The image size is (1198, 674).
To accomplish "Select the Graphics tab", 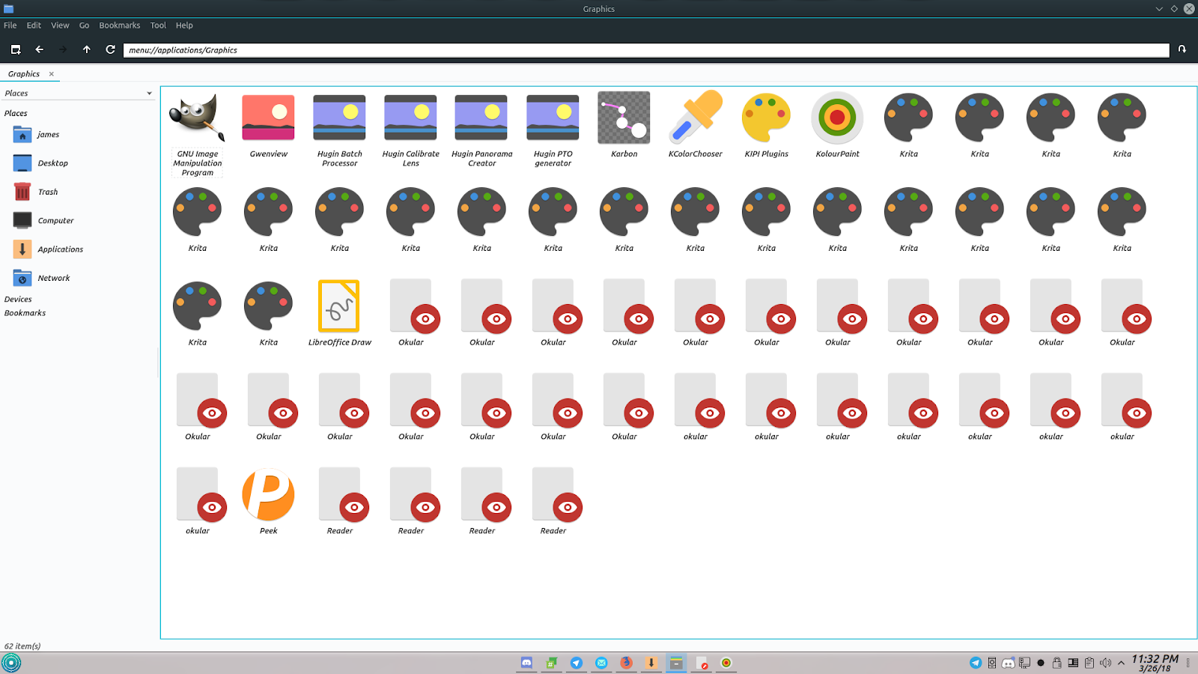I will click(24, 73).
